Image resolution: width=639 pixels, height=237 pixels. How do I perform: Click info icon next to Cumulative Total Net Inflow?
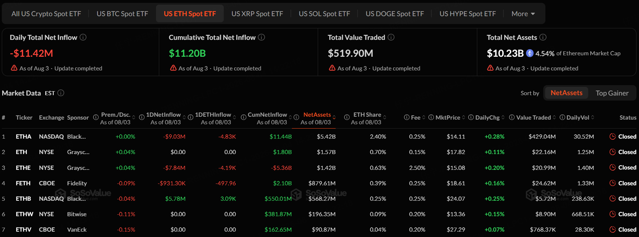pyautogui.click(x=261, y=37)
